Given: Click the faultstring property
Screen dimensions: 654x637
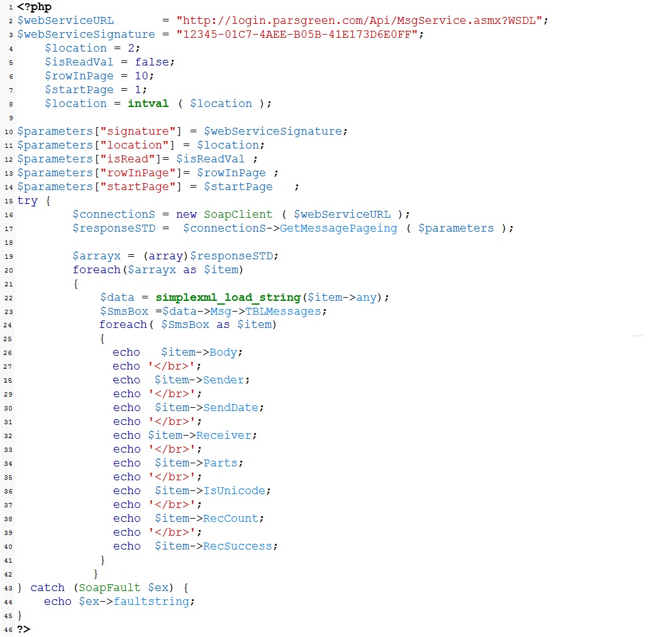Looking at the screenshot, I should coord(152,602).
